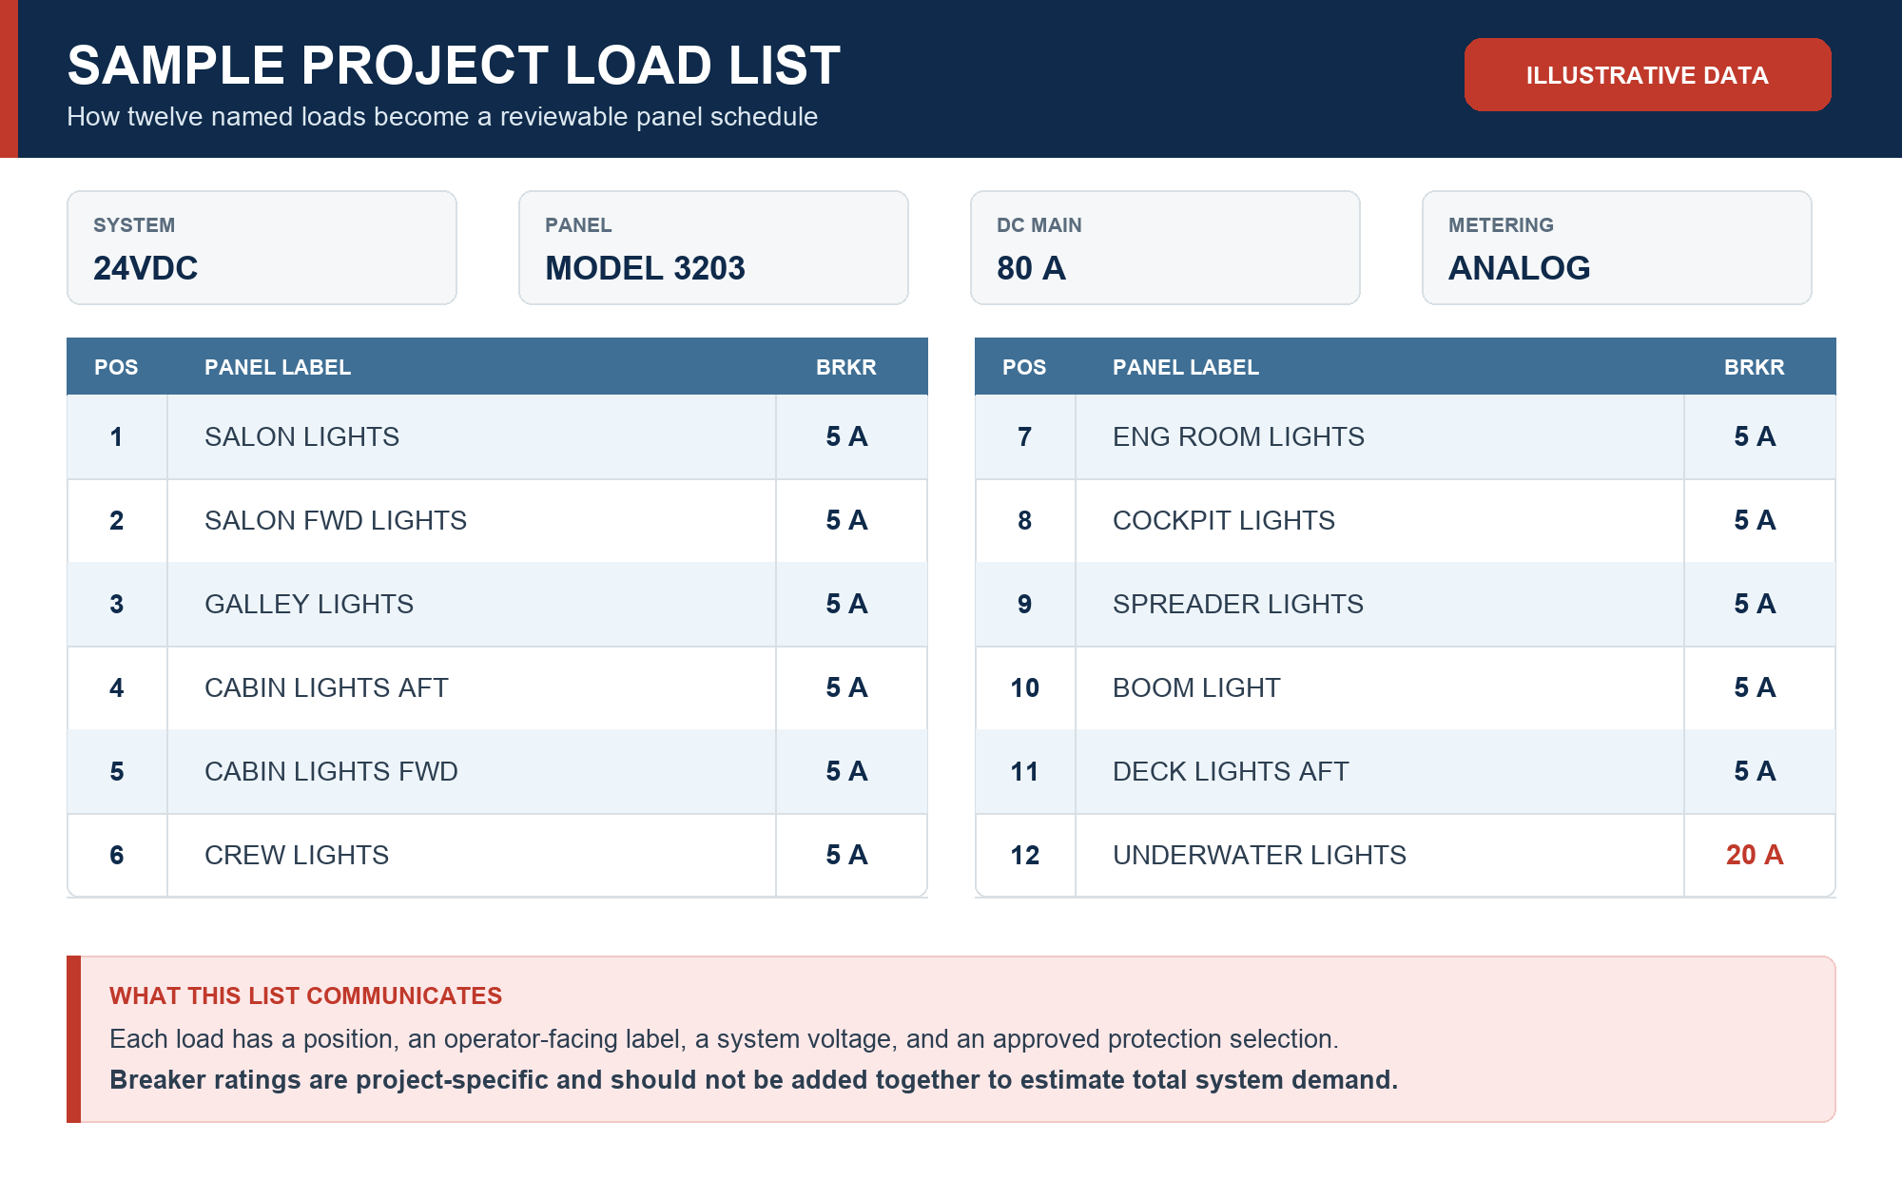Click the left table's BRKR header
Image resolution: width=1902 pixels, height=1179 pixels.
click(x=846, y=367)
